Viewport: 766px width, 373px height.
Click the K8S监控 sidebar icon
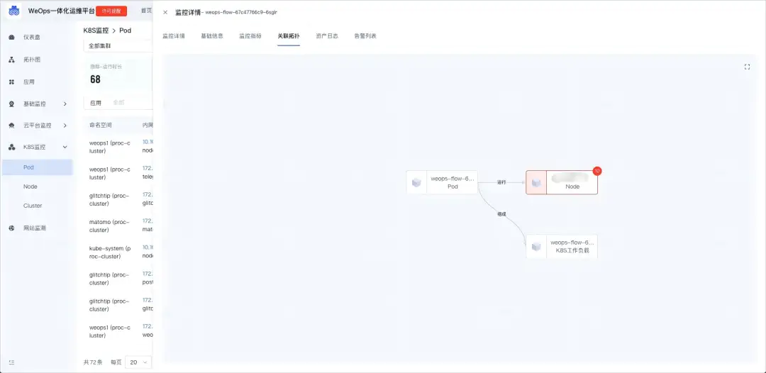[12, 147]
